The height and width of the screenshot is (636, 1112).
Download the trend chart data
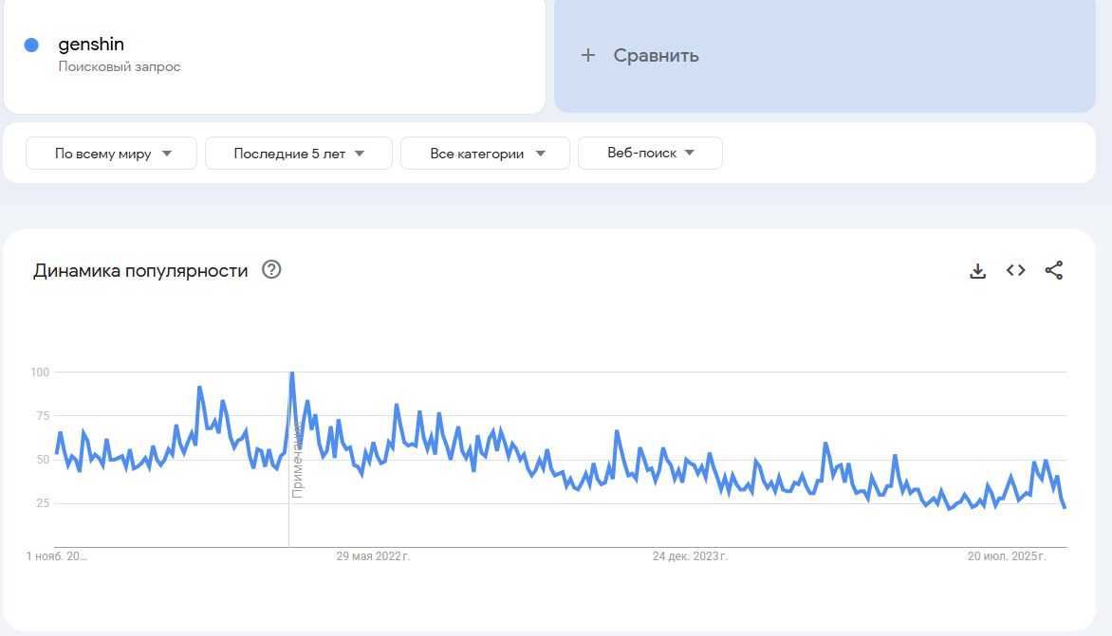click(977, 271)
